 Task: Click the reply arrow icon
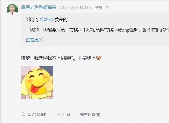click(59, 114)
